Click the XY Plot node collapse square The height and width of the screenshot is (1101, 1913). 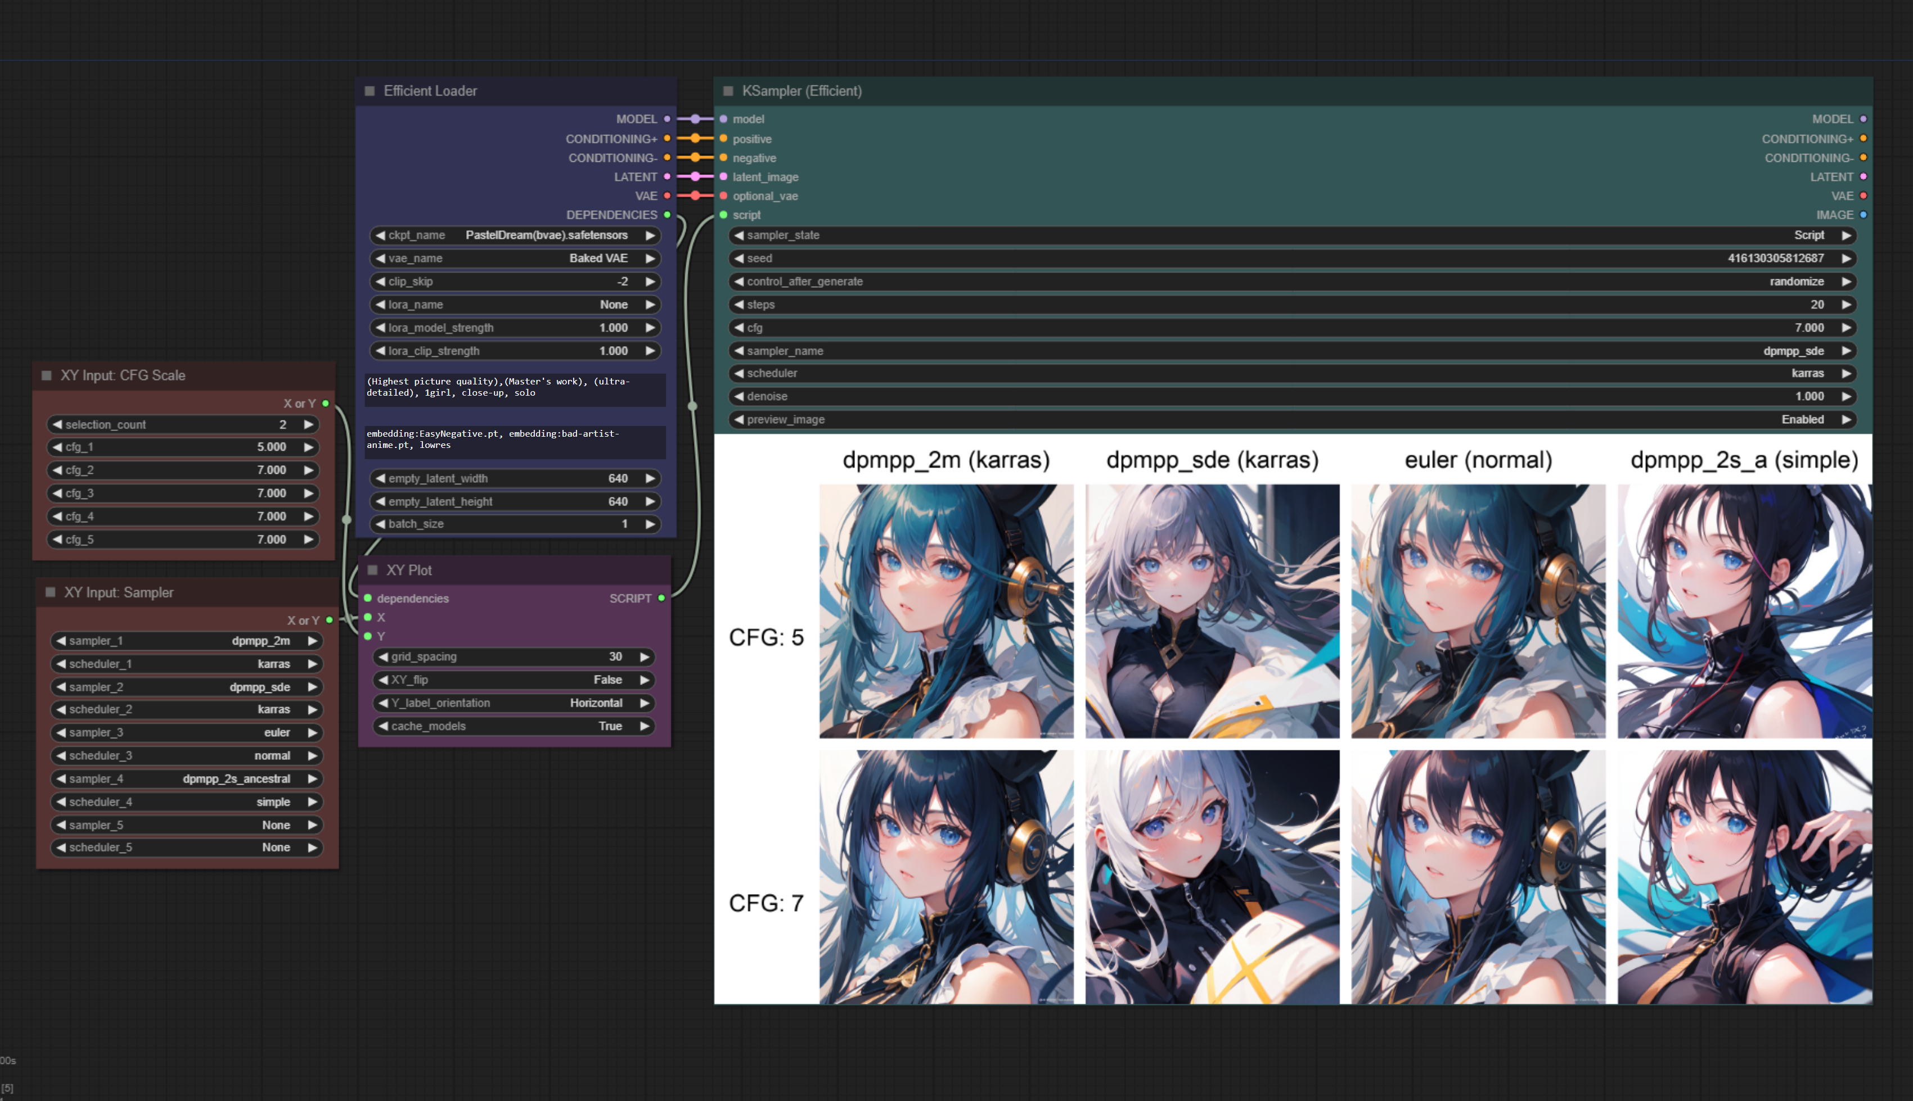click(372, 570)
